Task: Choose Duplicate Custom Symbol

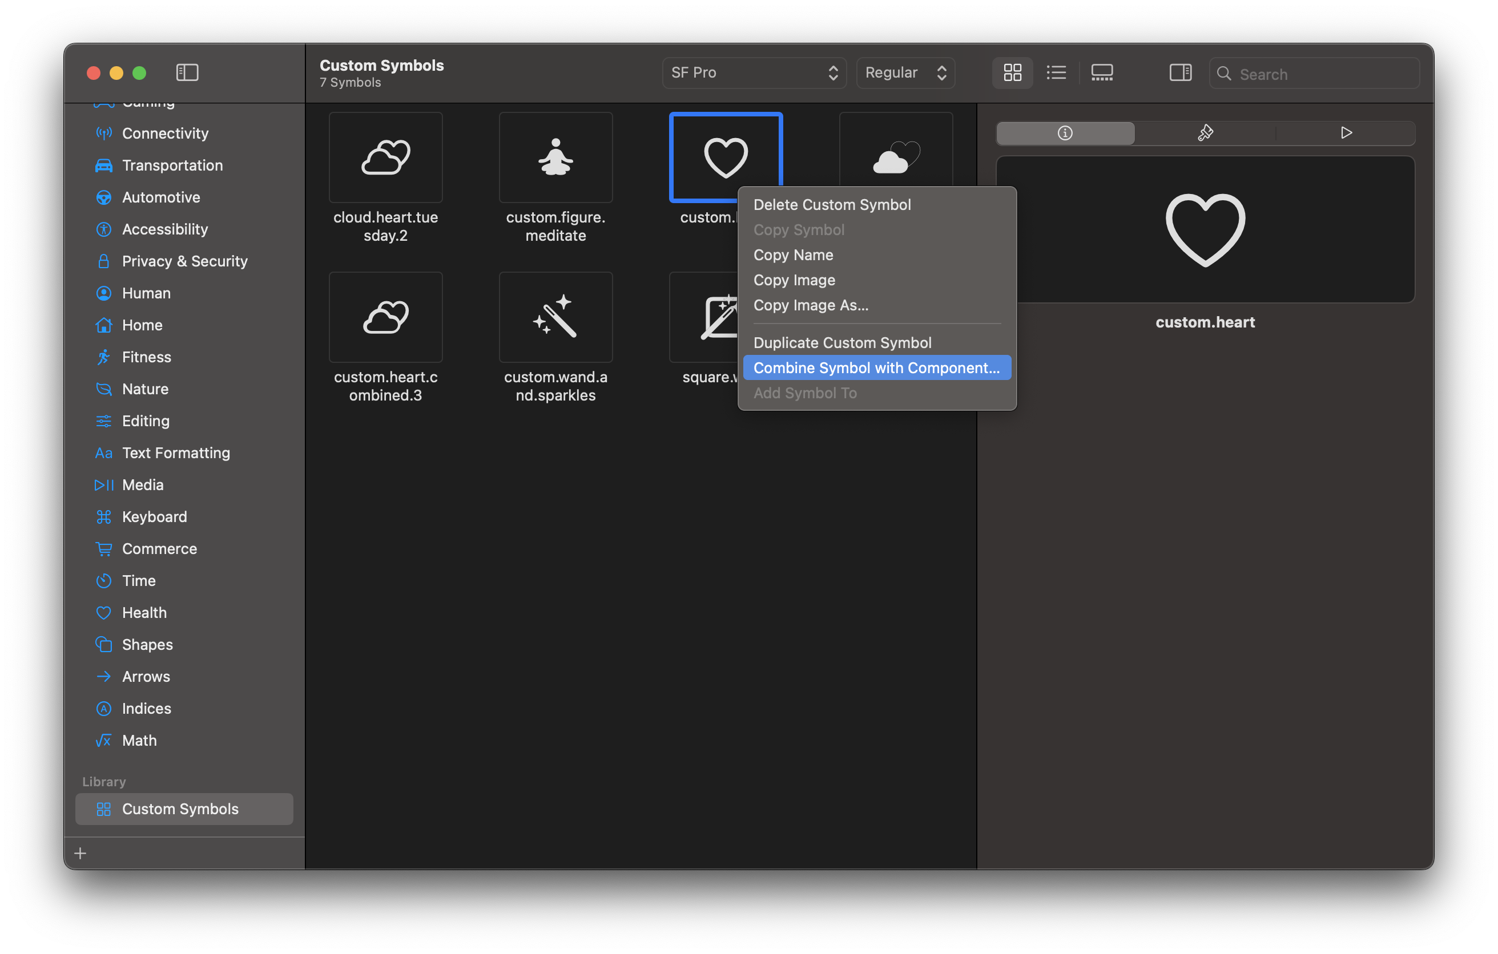Action: pyautogui.click(x=842, y=342)
